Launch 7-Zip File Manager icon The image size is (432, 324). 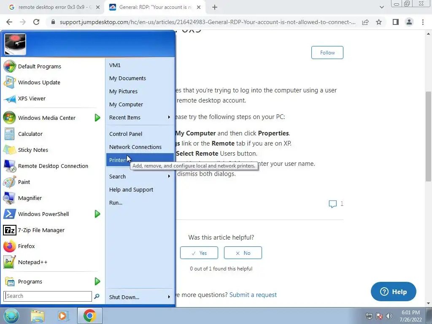click(x=10, y=230)
